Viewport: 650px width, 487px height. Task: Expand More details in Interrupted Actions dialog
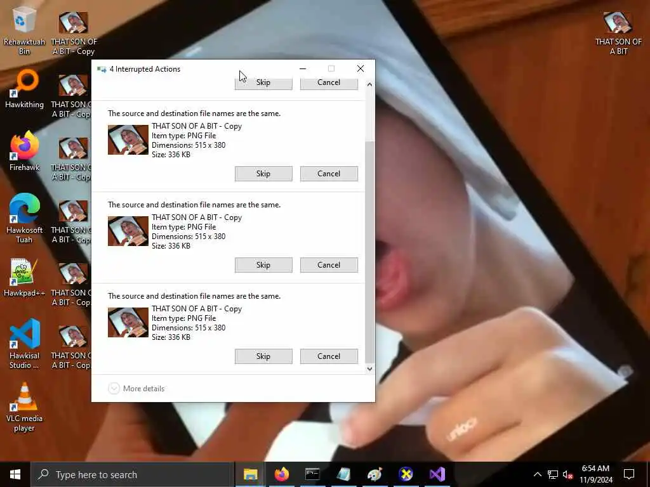(x=136, y=389)
